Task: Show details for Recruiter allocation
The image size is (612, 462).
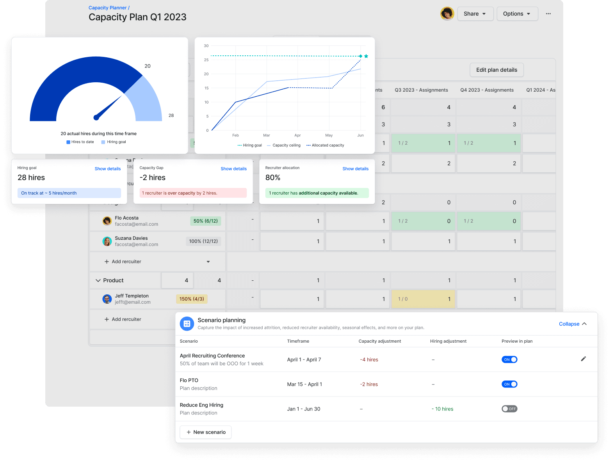Action: (356, 169)
